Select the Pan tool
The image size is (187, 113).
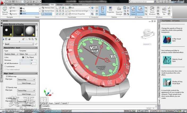click(x=12, y=8)
